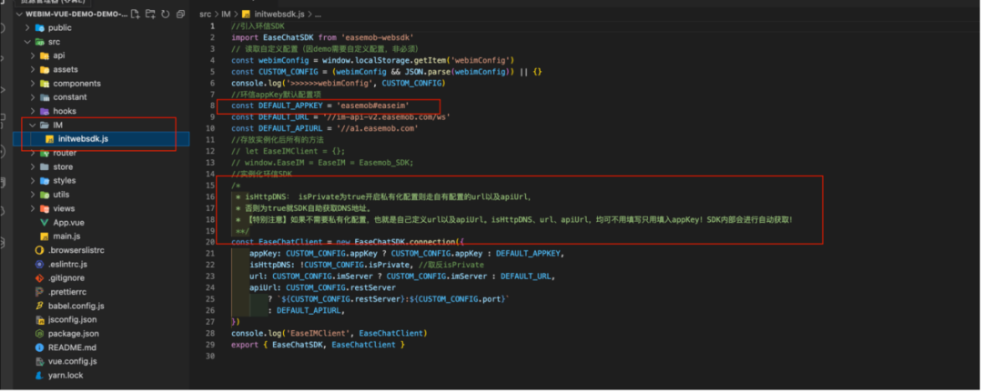Click the JS icon beside main.js
The width and height of the screenshot is (983, 392).
(44, 236)
